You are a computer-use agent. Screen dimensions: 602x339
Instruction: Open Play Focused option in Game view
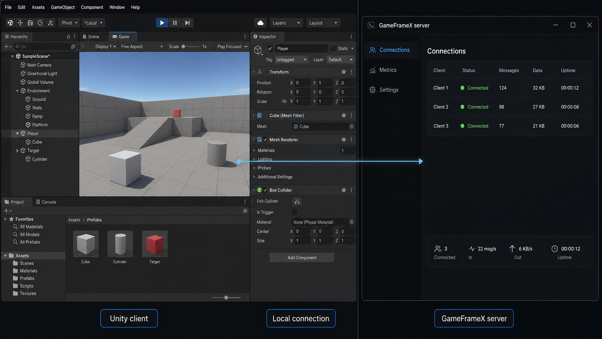click(229, 46)
